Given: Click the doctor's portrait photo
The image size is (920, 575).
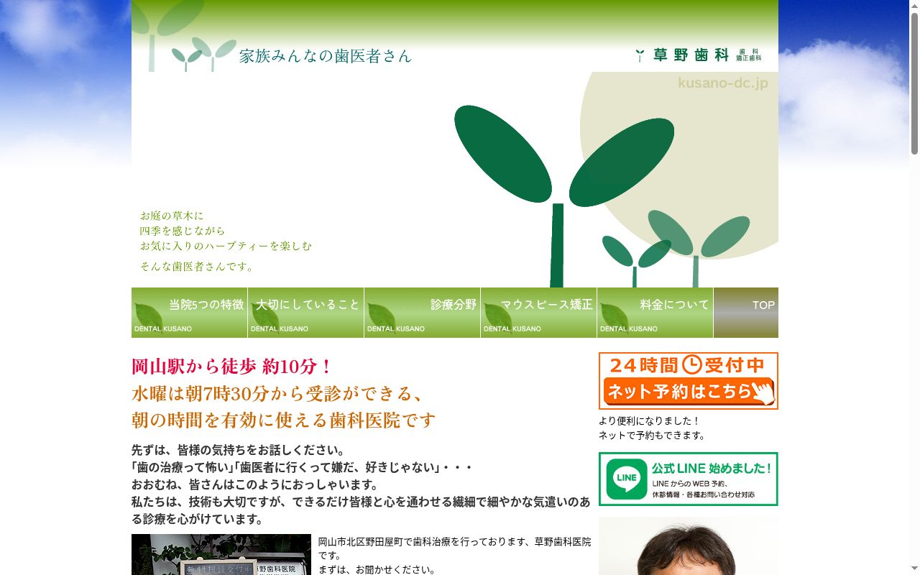Looking at the screenshot, I should [x=689, y=546].
